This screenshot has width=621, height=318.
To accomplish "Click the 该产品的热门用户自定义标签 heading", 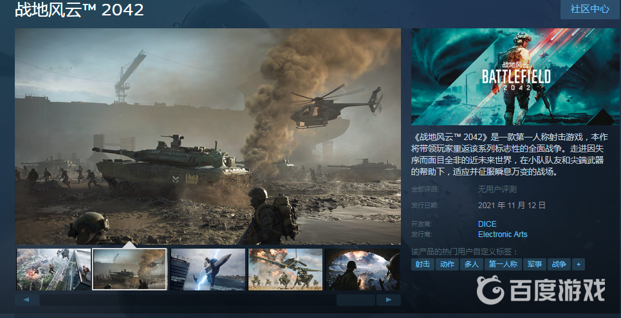I will click(x=465, y=252).
